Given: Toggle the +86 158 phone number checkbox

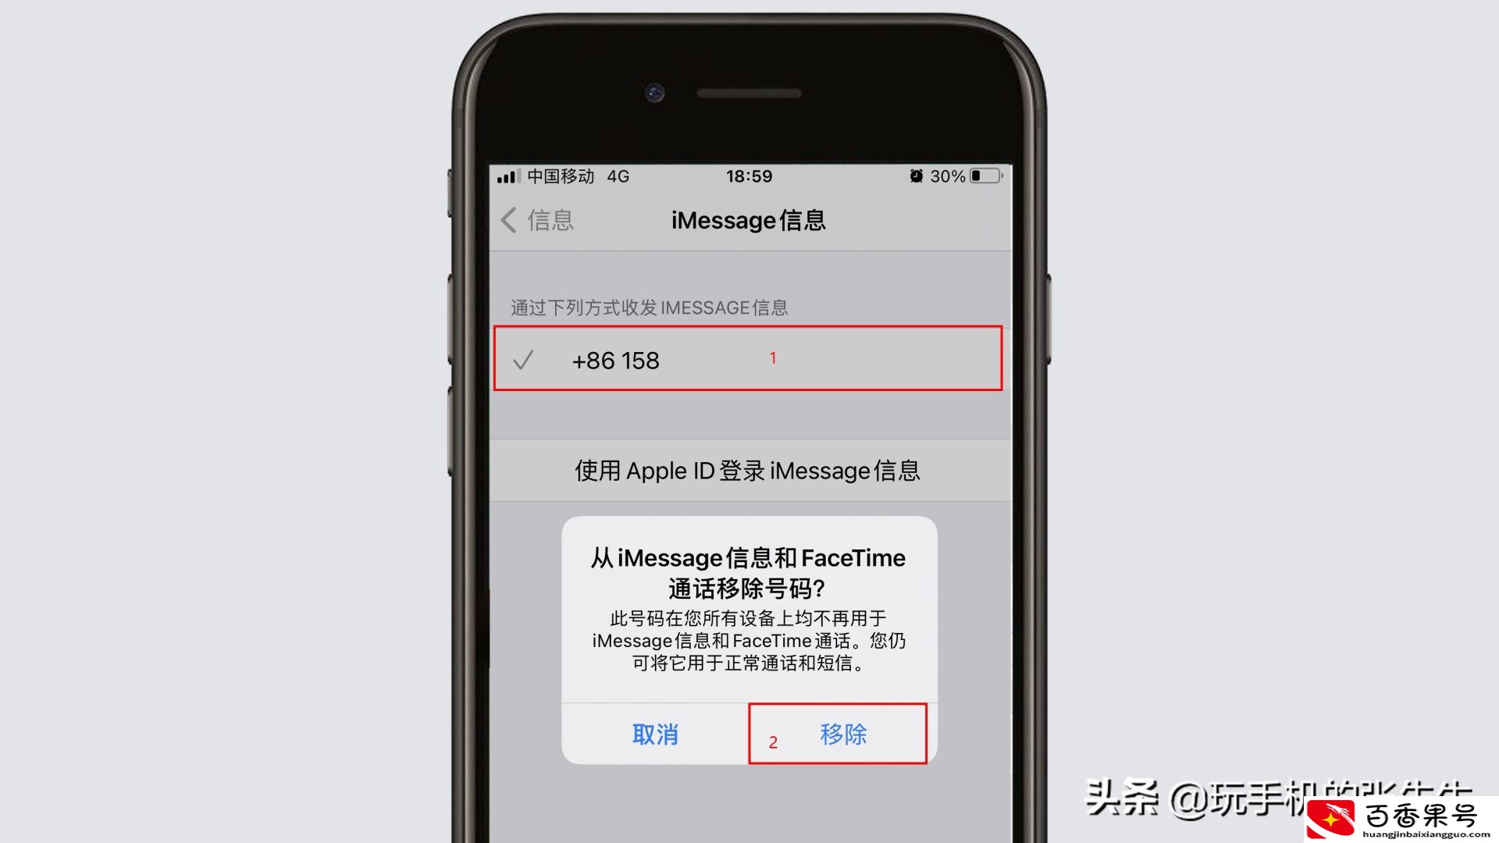Looking at the screenshot, I should (524, 359).
